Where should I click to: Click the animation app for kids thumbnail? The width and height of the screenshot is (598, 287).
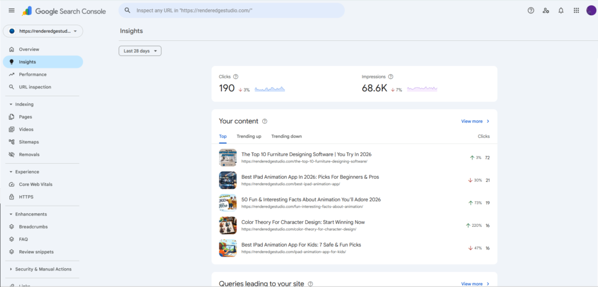tap(228, 248)
